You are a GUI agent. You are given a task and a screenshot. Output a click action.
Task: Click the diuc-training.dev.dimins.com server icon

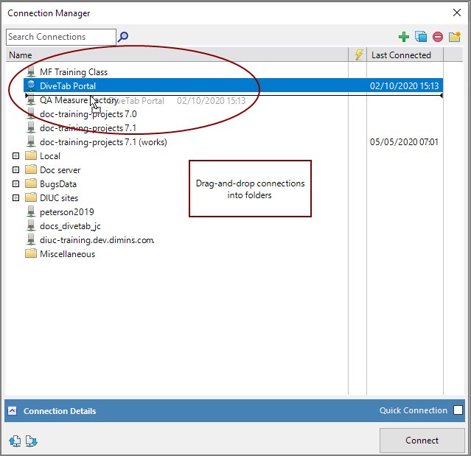coord(31,239)
